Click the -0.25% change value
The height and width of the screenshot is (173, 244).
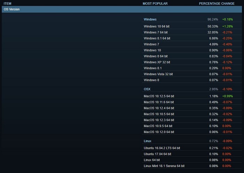227,38
